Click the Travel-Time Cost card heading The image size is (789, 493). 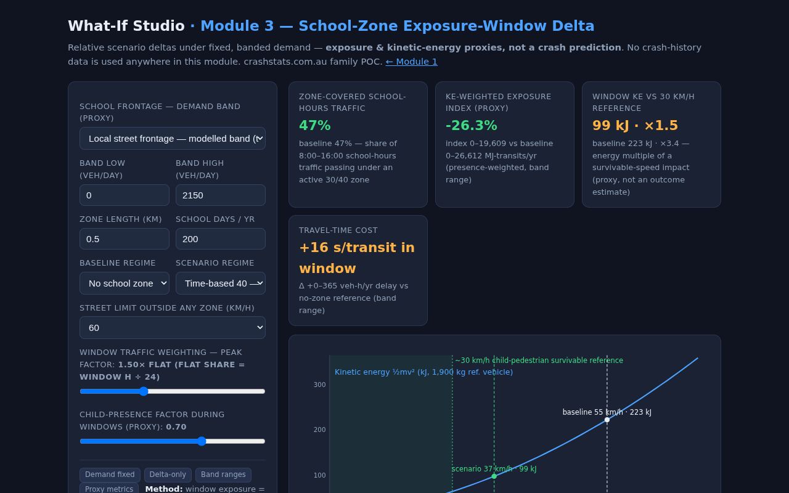[x=338, y=230]
